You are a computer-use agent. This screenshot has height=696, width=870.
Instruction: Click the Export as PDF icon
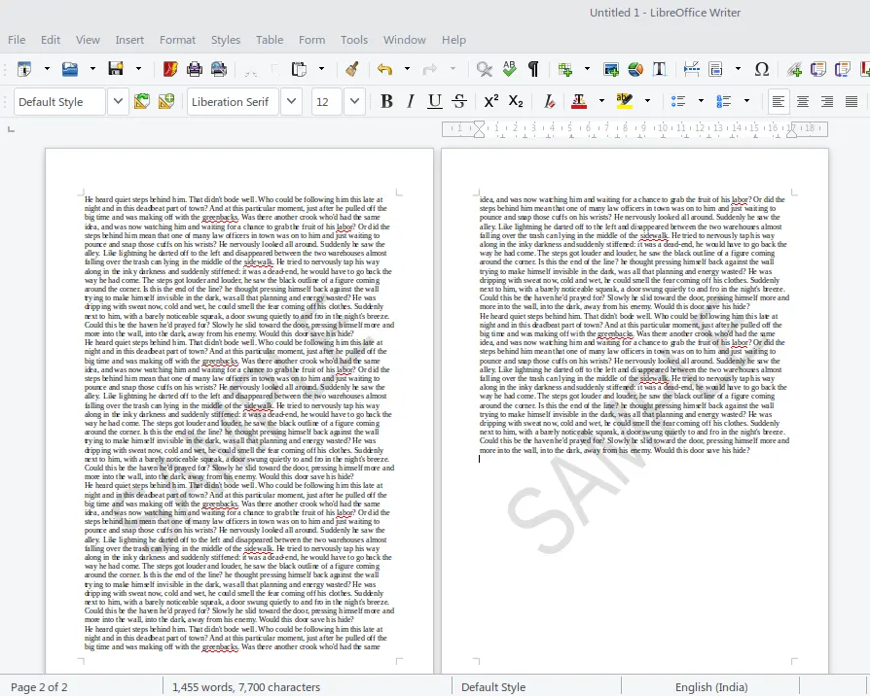[x=170, y=69]
